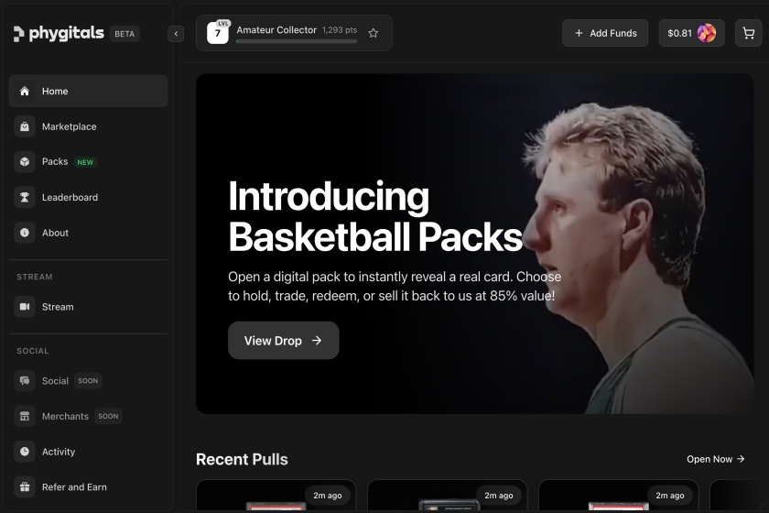Click the Activity clock icon
The image size is (769, 513).
[x=25, y=452]
